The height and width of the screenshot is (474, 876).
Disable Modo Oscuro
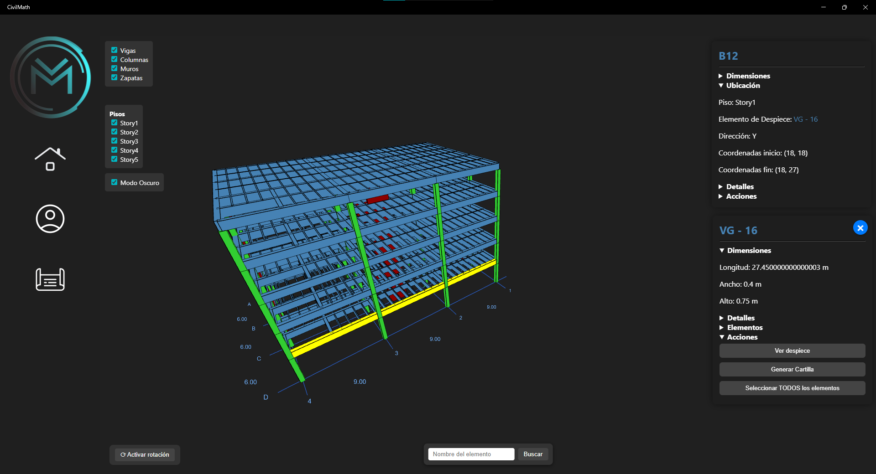tap(115, 182)
